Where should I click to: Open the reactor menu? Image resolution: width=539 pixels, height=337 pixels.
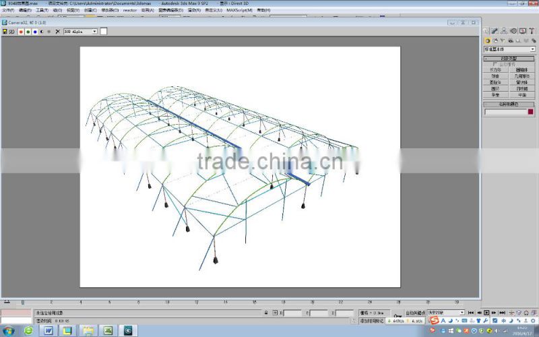pos(129,10)
